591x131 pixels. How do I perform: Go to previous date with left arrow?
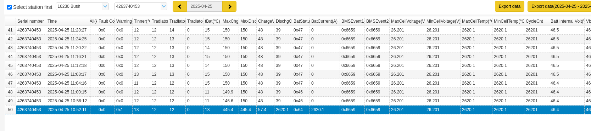coord(180,6)
